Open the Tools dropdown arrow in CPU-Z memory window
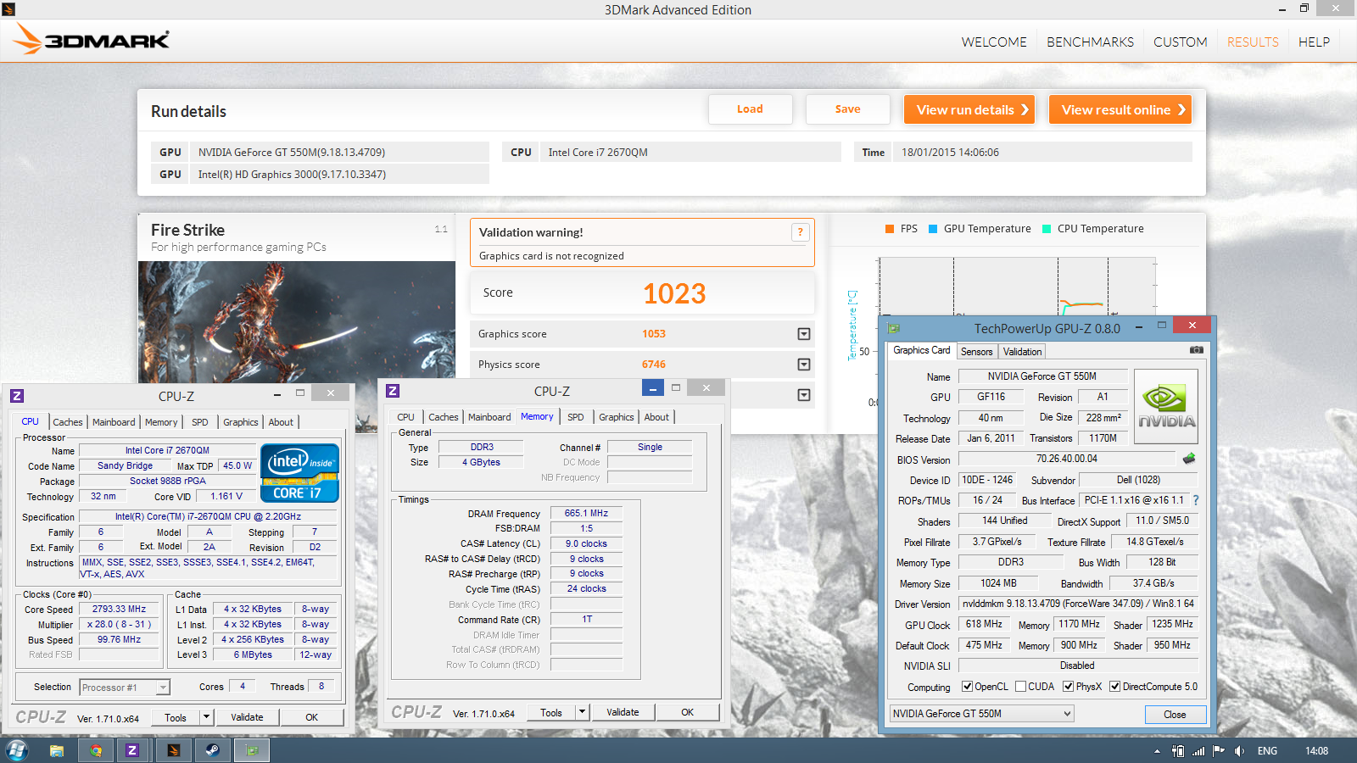The width and height of the screenshot is (1357, 763). point(582,712)
